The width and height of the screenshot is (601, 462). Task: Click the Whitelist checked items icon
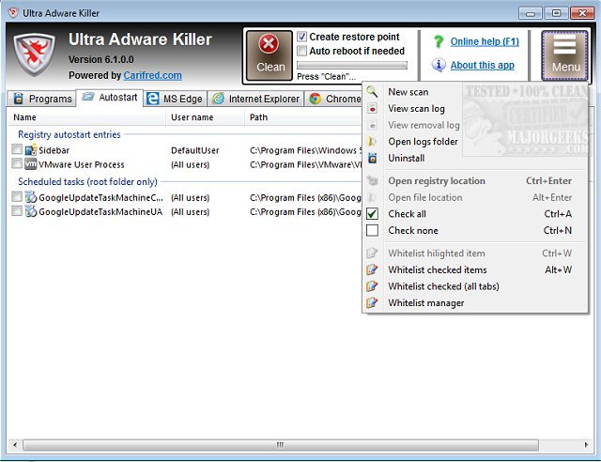coord(372,269)
